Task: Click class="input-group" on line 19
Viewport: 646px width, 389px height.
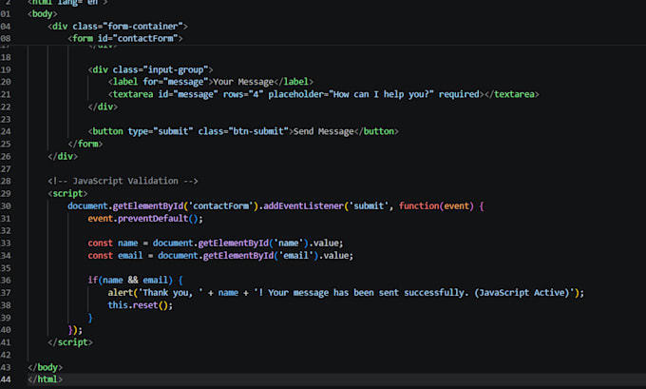Action: [x=161, y=69]
